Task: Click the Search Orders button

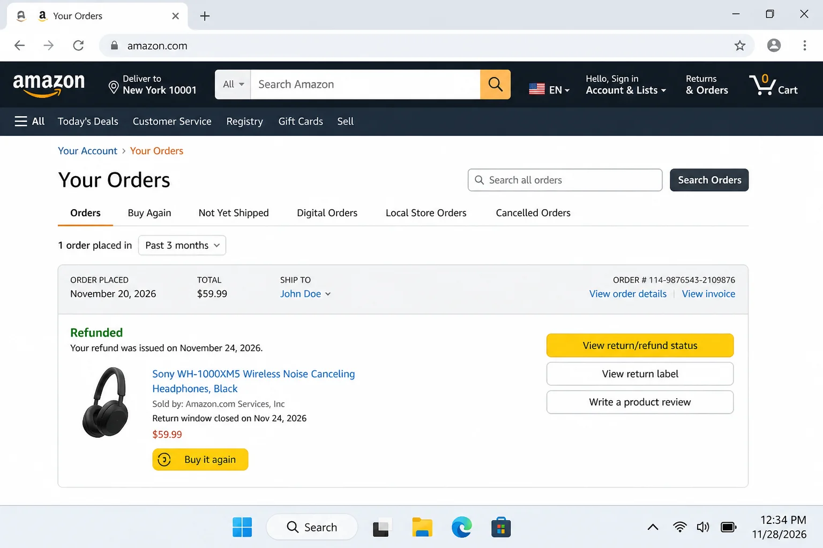Action: tap(709, 180)
